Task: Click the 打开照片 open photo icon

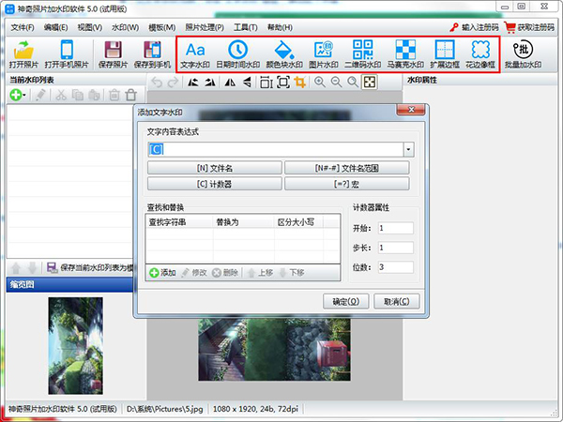Action: tap(23, 54)
